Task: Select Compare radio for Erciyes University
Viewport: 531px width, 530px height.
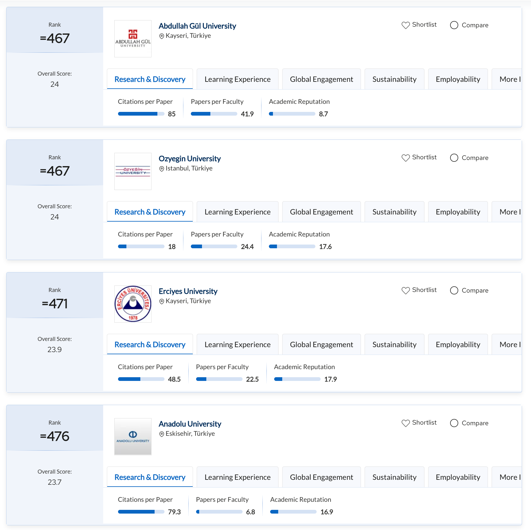Action: 454,290
